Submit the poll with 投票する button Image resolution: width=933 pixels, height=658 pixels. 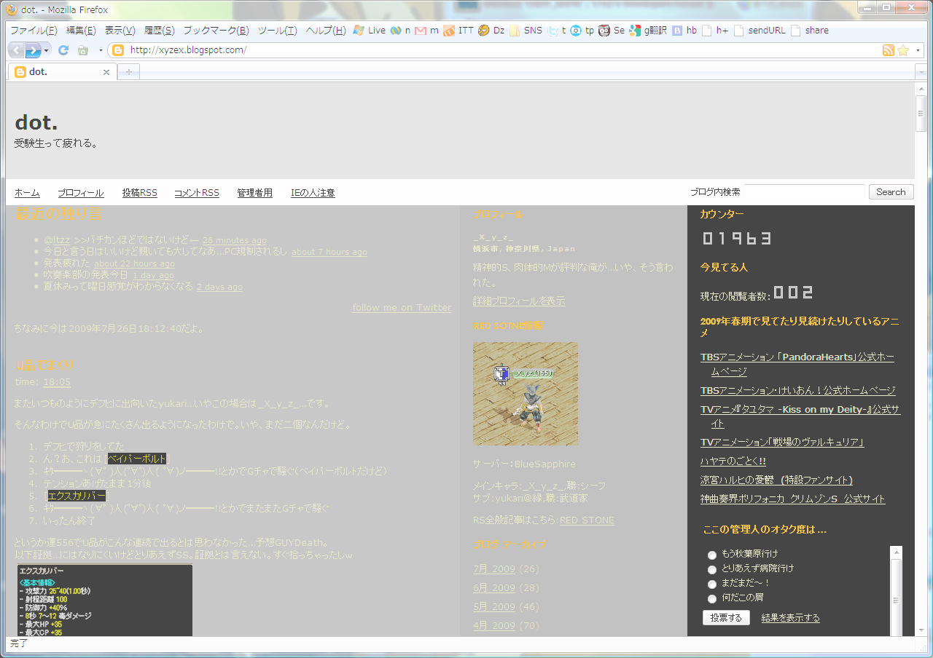(726, 617)
